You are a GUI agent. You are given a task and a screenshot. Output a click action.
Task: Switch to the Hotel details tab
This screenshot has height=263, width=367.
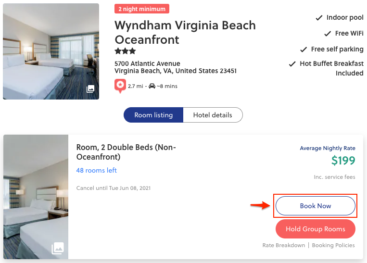tap(213, 115)
